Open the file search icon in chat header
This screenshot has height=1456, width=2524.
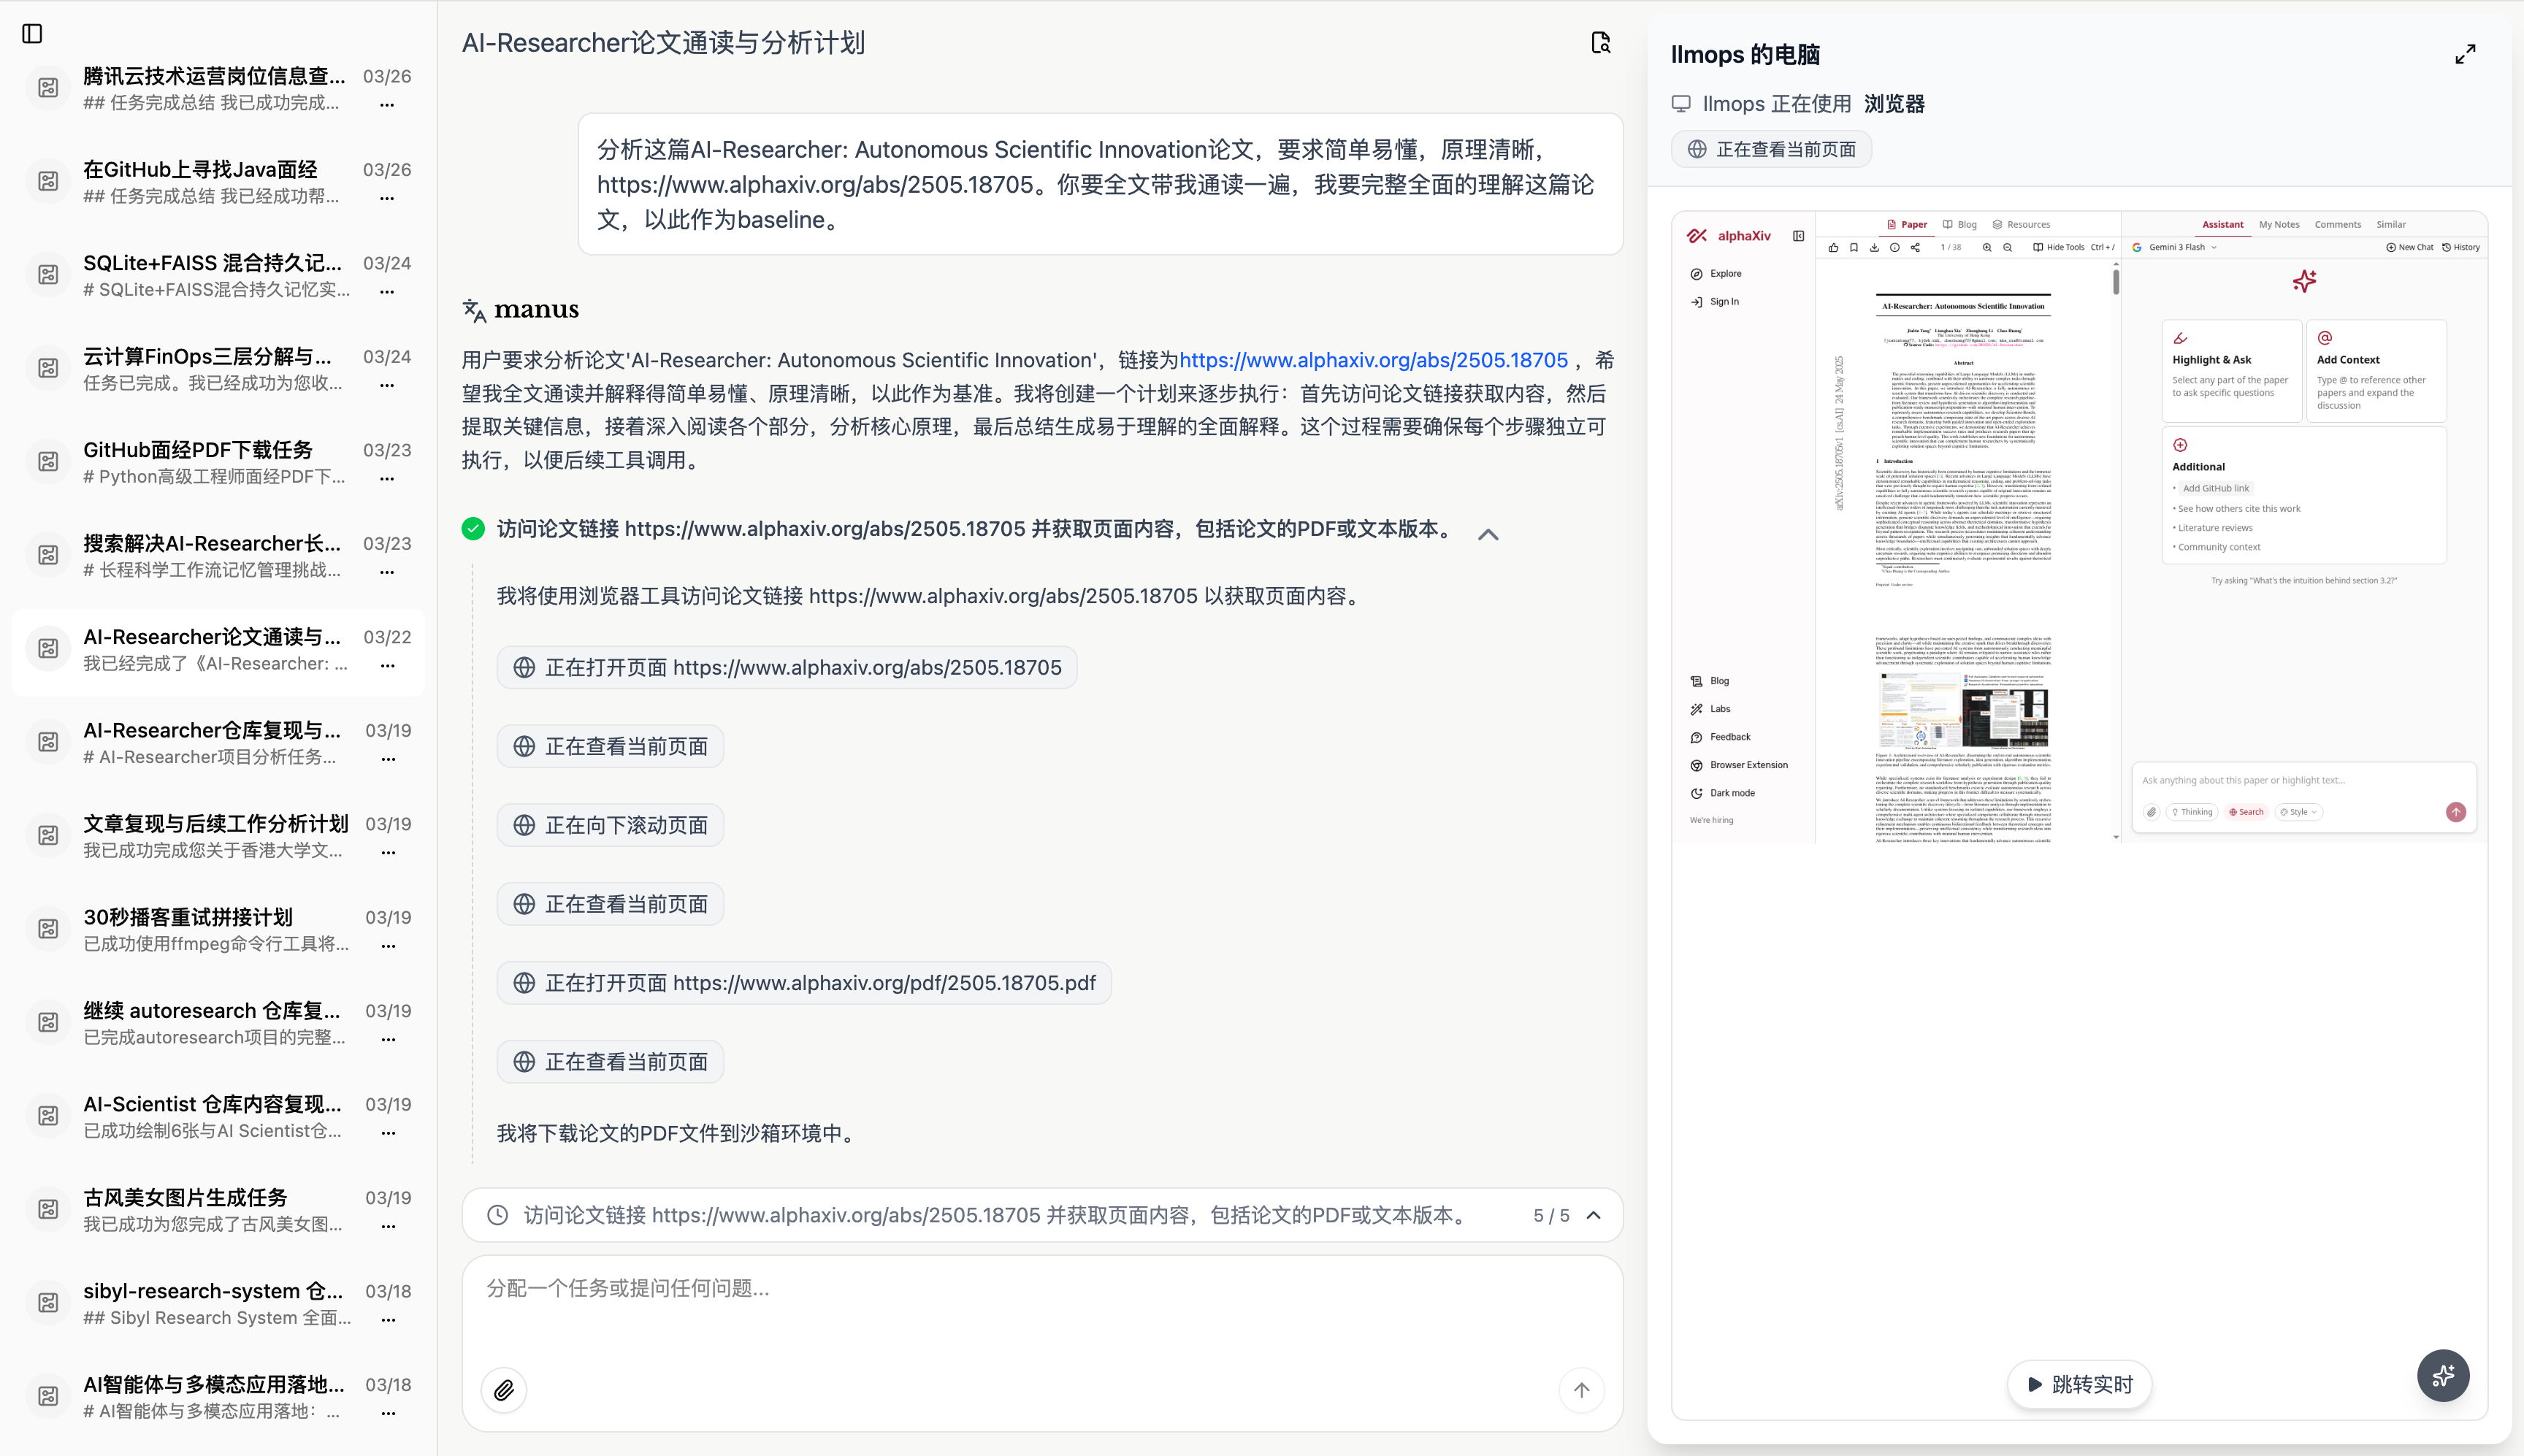coord(1601,42)
